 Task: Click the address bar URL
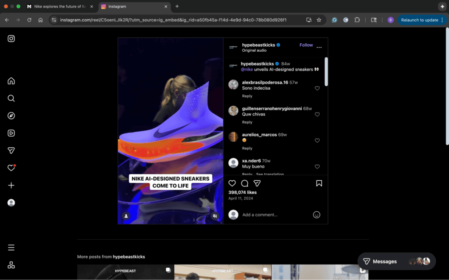click(173, 20)
